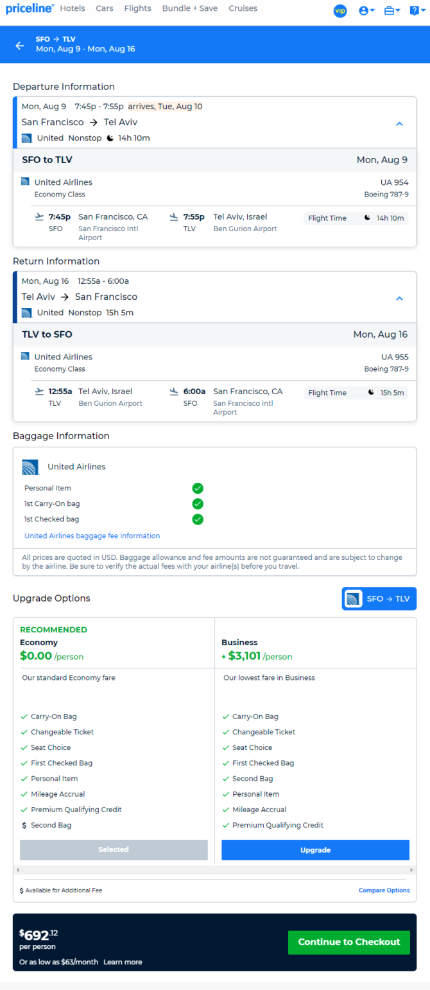Click the RECOMMENDED label
Image resolution: width=430 pixels, height=990 pixels.
click(x=53, y=630)
